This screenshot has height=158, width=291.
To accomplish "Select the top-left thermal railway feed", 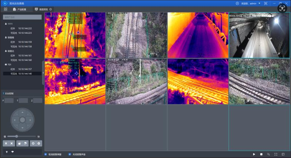I will 75,35.
